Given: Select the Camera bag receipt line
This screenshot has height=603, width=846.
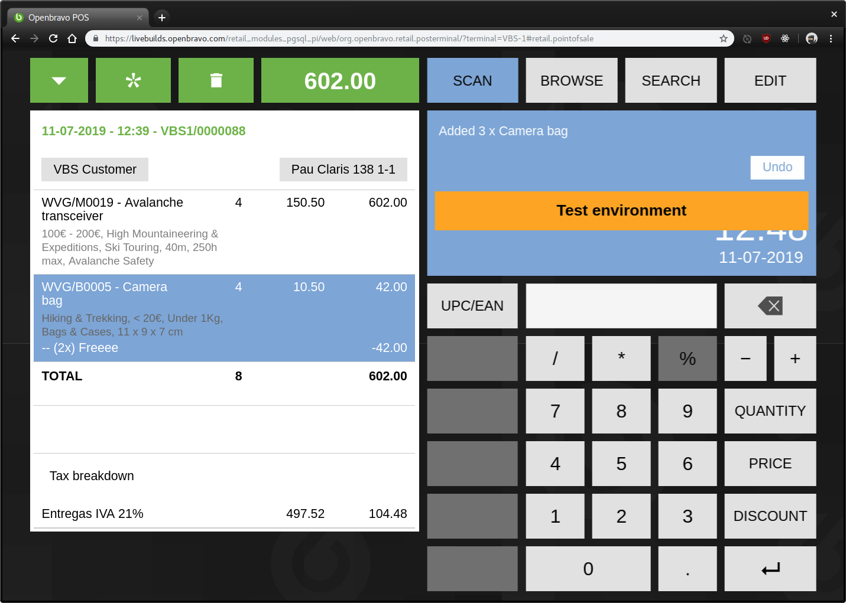Looking at the screenshot, I should [x=224, y=318].
